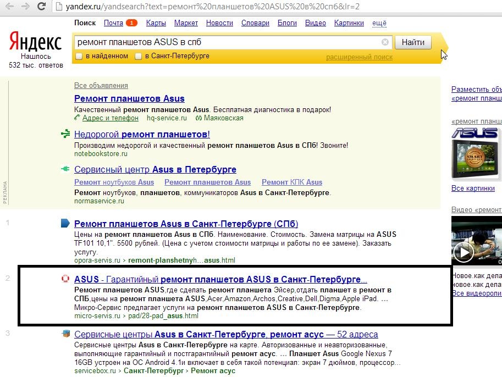This screenshot has height=377, width=502.
Task: Click the browser address bar URL
Action: 212,7
